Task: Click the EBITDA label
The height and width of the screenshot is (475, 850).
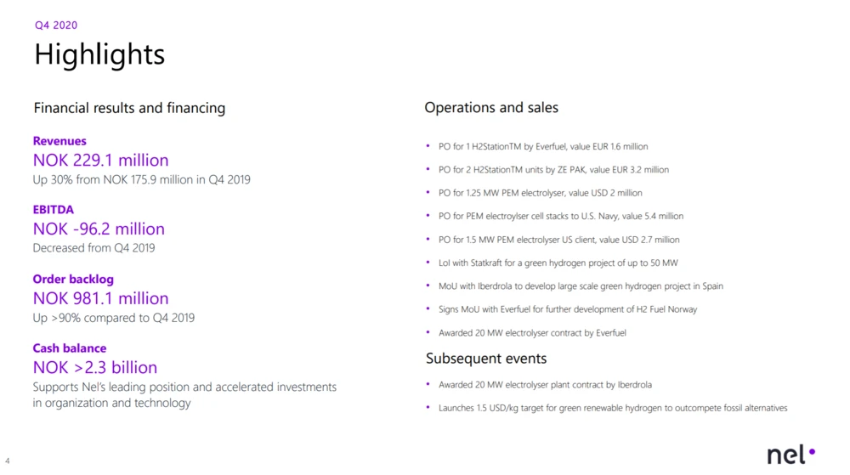Action: point(54,210)
